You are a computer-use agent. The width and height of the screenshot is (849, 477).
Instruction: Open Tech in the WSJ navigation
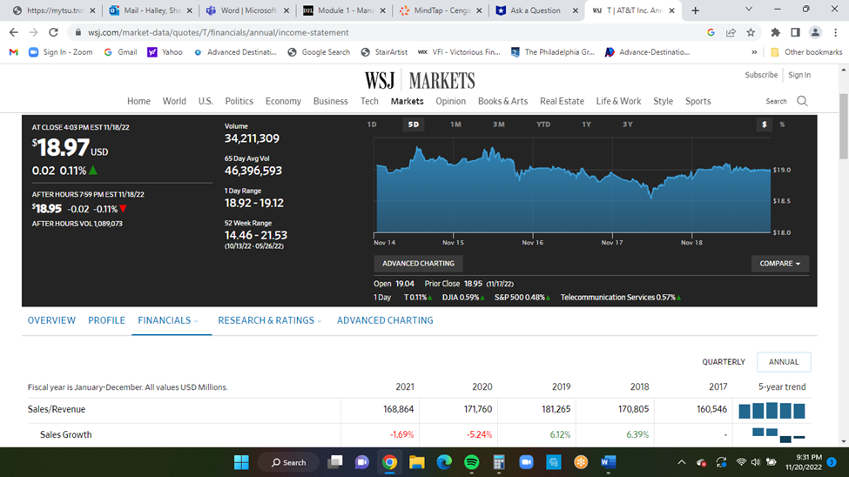tap(369, 101)
